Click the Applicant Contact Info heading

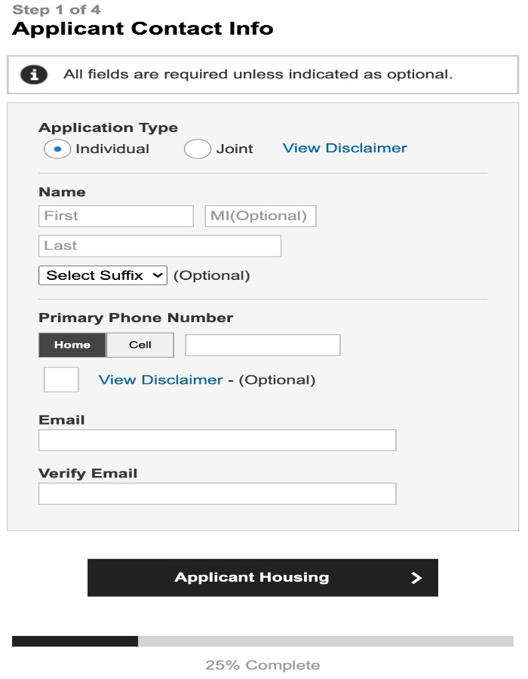point(143,29)
